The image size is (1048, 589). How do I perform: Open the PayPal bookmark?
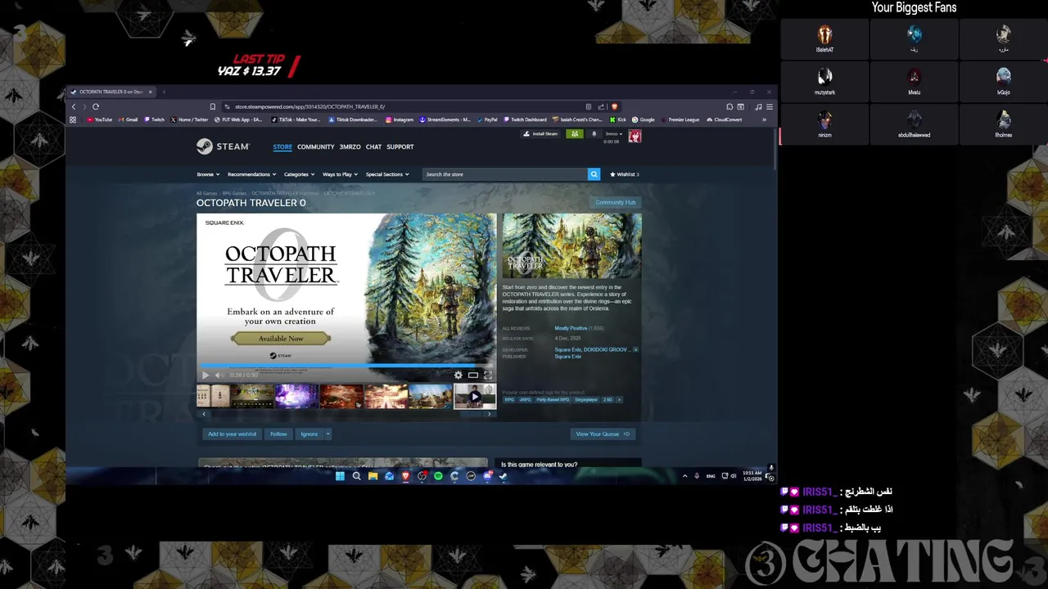coord(487,119)
